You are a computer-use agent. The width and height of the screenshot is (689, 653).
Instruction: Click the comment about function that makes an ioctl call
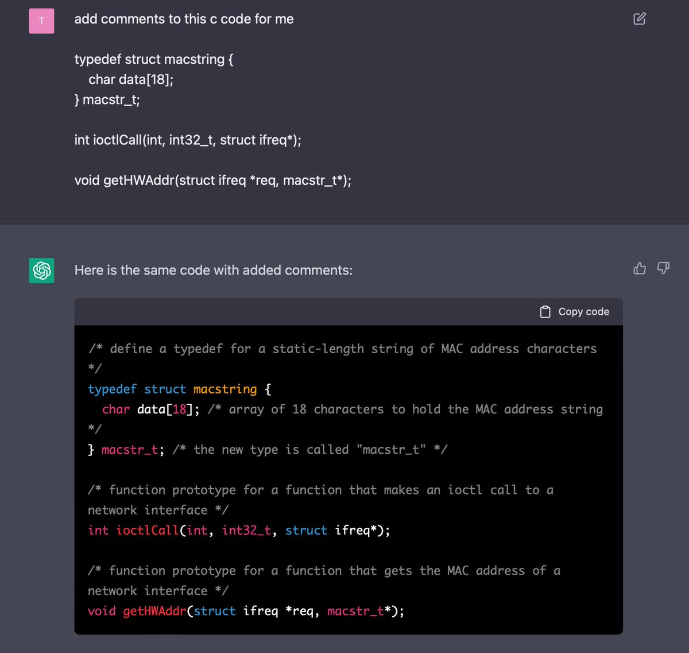coord(320,500)
